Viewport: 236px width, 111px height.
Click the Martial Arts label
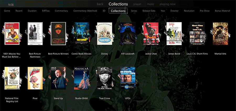click(x=220, y=54)
